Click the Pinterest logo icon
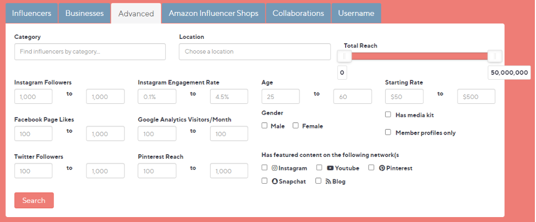This screenshot has width=536, height=222. 382,168
